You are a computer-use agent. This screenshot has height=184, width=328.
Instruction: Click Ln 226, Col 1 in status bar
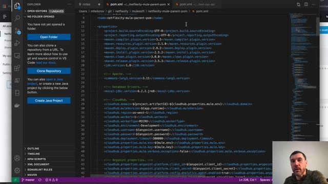tap(248, 180)
